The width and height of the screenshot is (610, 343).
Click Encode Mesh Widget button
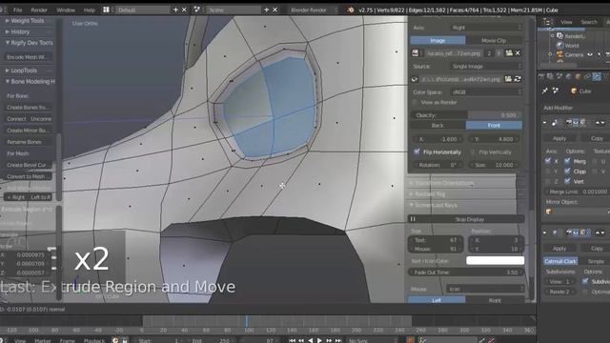point(28,57)
